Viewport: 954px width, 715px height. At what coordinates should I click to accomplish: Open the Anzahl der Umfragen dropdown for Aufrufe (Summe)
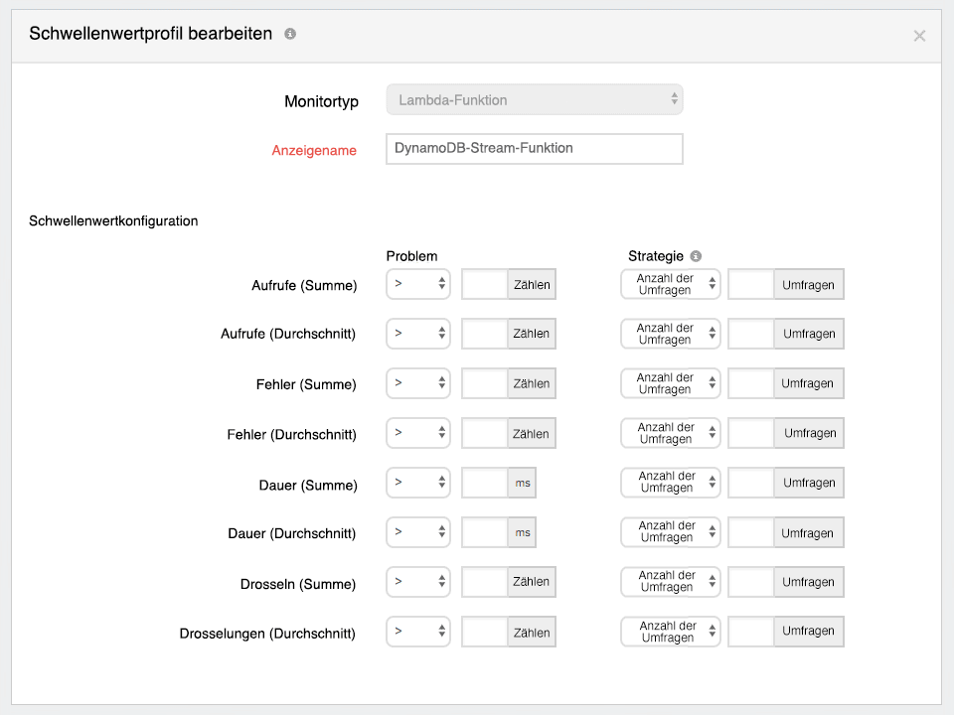click(x=670, y=284)
